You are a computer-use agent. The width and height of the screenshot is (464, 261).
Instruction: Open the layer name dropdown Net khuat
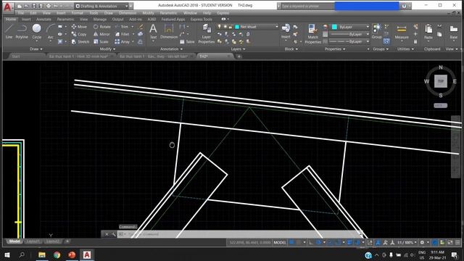tap(257, 27)
